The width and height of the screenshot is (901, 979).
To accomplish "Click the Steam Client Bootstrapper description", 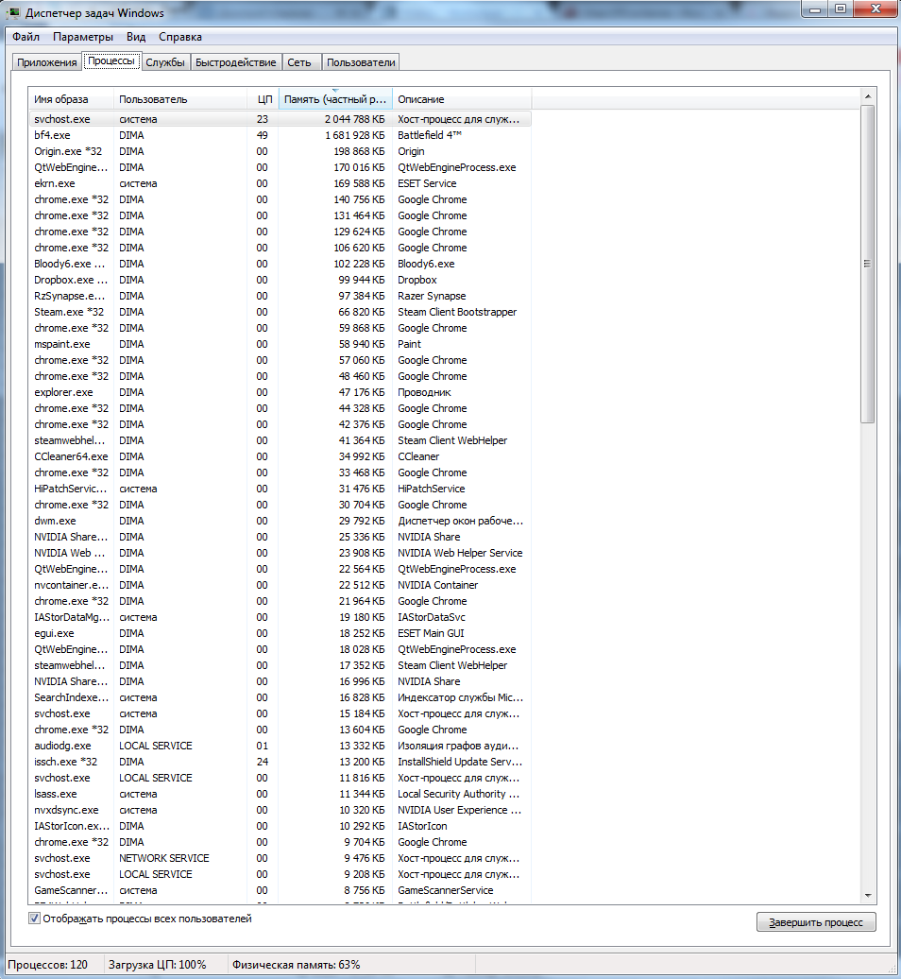I will (457, 312).
